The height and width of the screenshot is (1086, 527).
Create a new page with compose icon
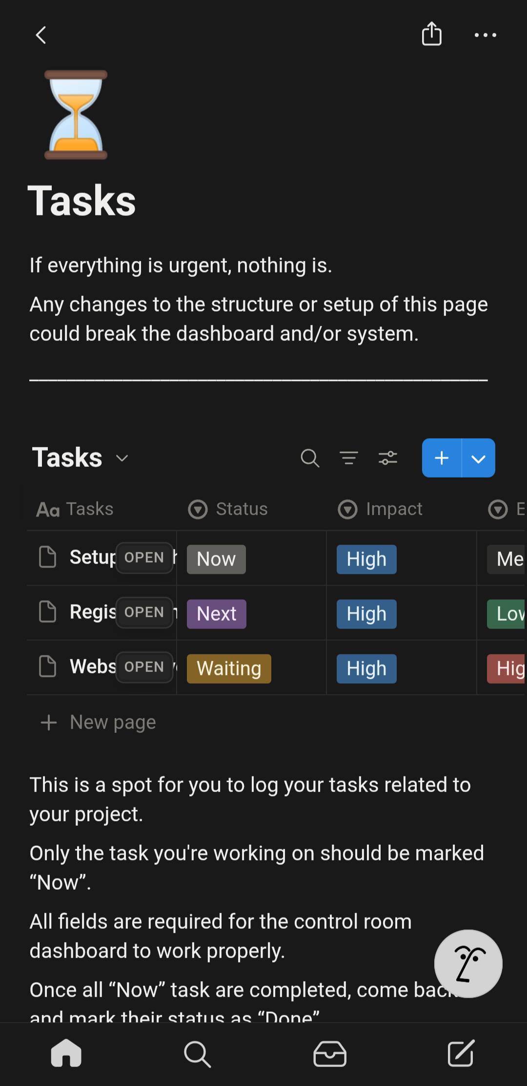461,1053
